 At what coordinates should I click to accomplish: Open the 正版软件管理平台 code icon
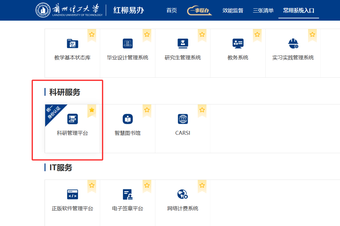(x=73, y=194)
